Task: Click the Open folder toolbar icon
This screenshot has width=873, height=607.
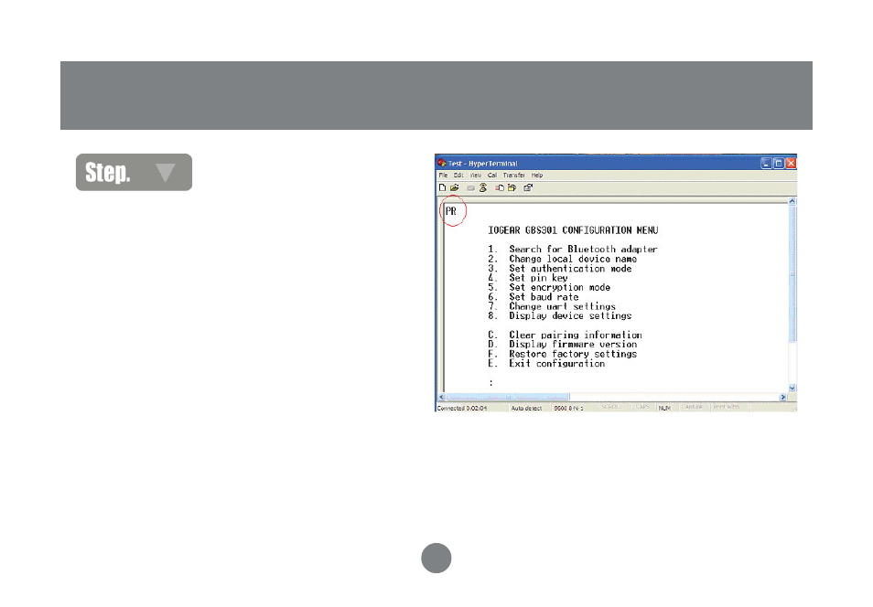Action: click(x=455, y=188)
